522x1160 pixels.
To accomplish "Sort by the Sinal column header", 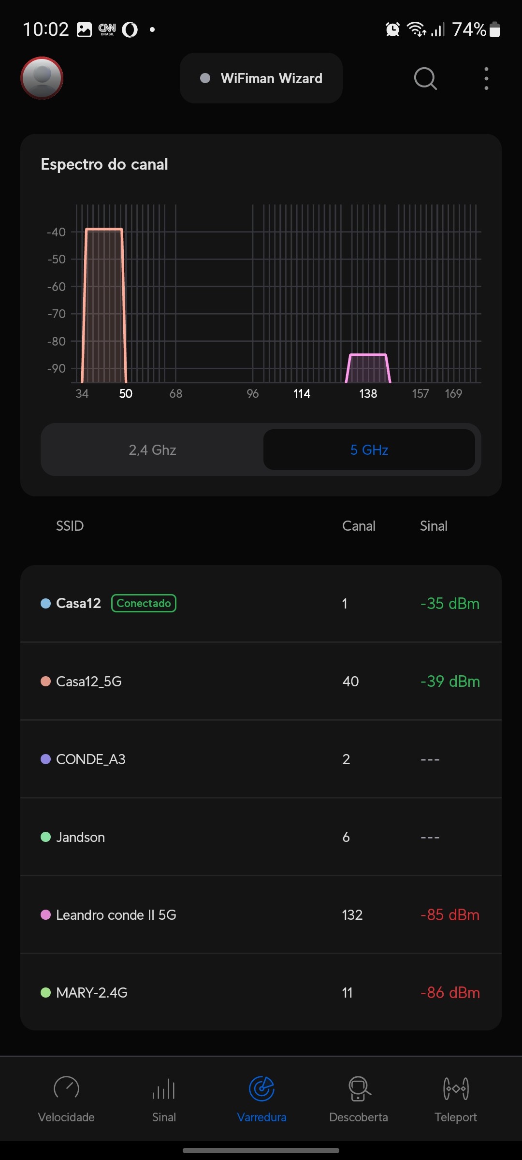I will tap(434, 526).
